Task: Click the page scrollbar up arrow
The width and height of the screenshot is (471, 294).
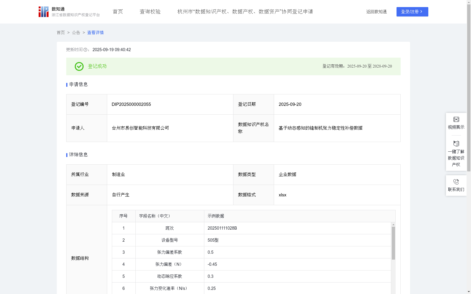Action: (x=469, y=2)
